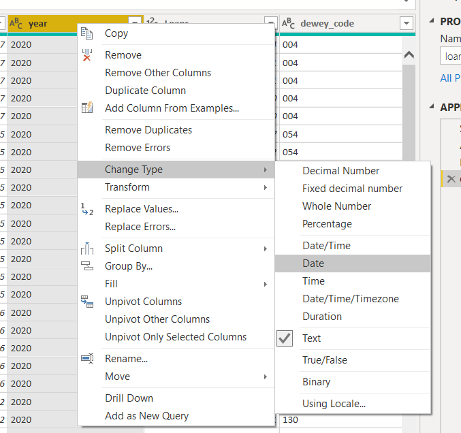This screenshot has height=433, width=461.
Task: Click the Group By icon
Action: pyautogui.click(x=87, y=267)
